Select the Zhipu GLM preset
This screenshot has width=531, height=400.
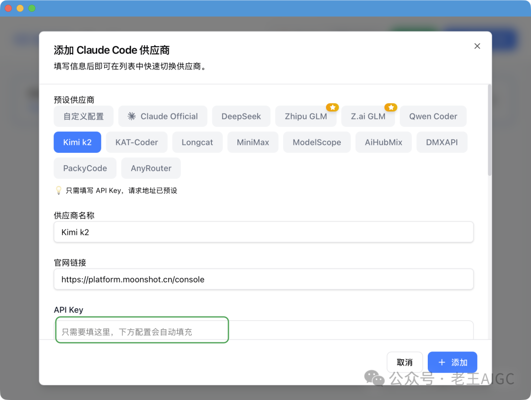[x=306, y=116]
